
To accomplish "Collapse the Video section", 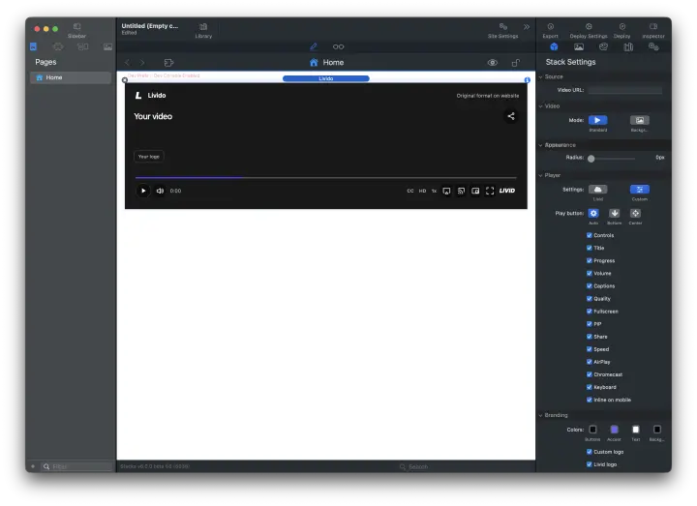I will pyautogui.click(x=541, y=106).
